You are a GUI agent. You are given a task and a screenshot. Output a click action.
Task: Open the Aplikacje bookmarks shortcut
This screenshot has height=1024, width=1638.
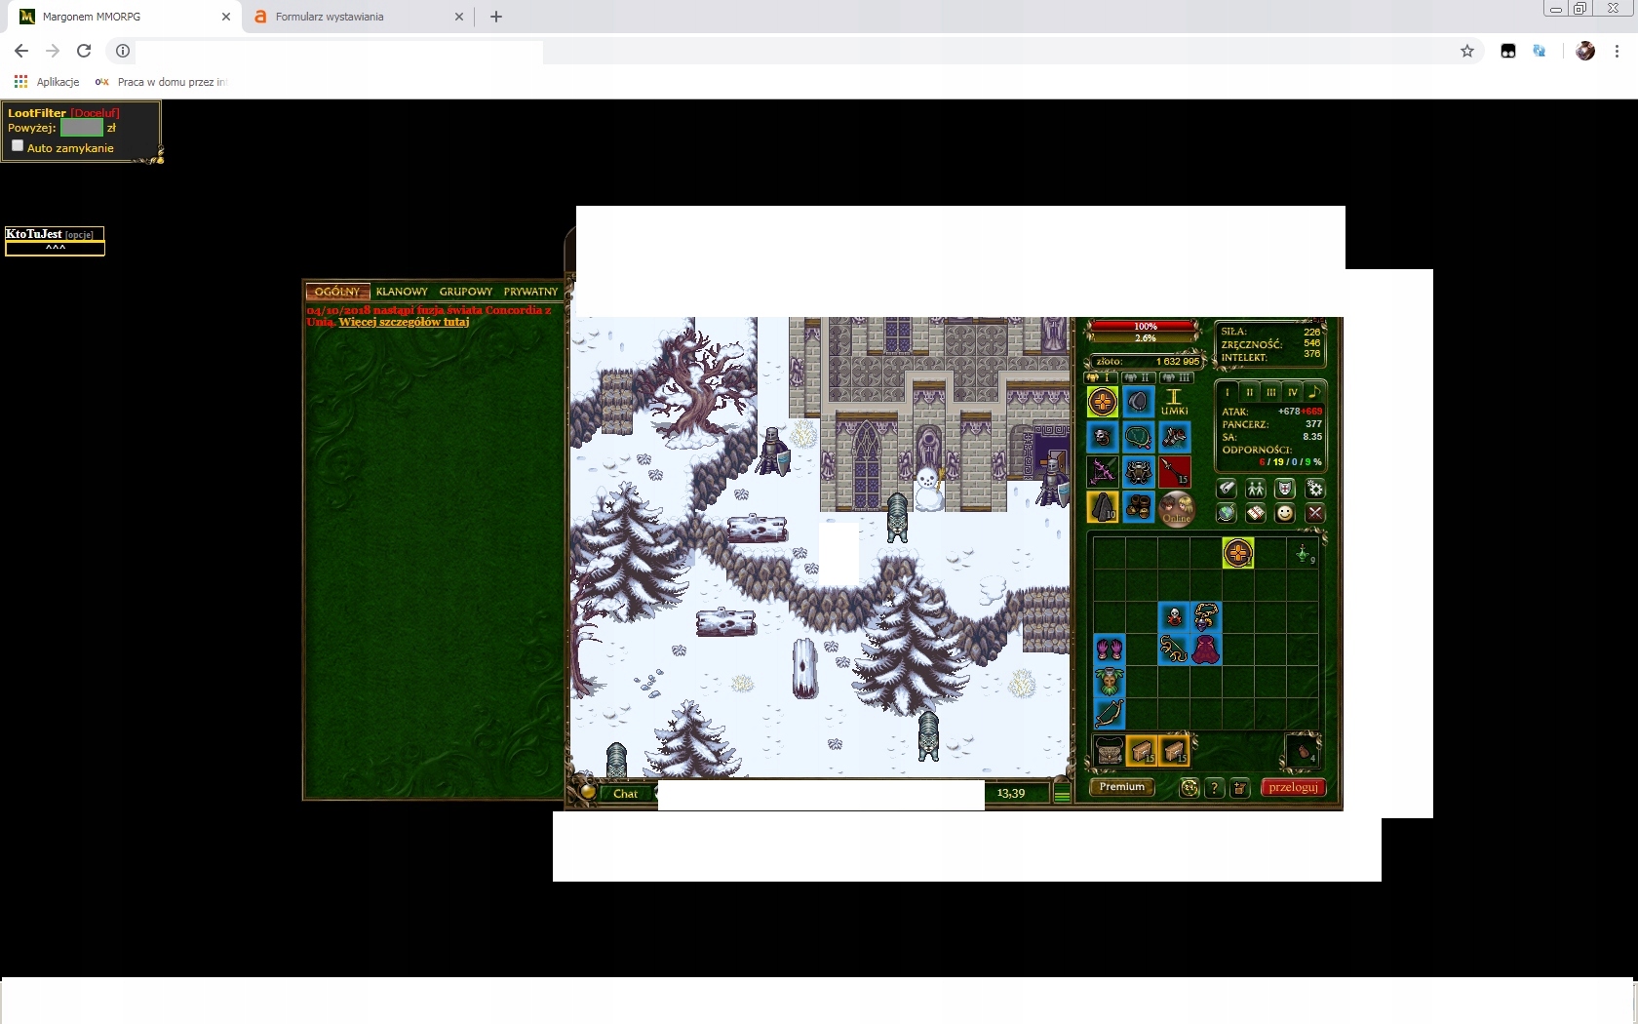[47, 82]
